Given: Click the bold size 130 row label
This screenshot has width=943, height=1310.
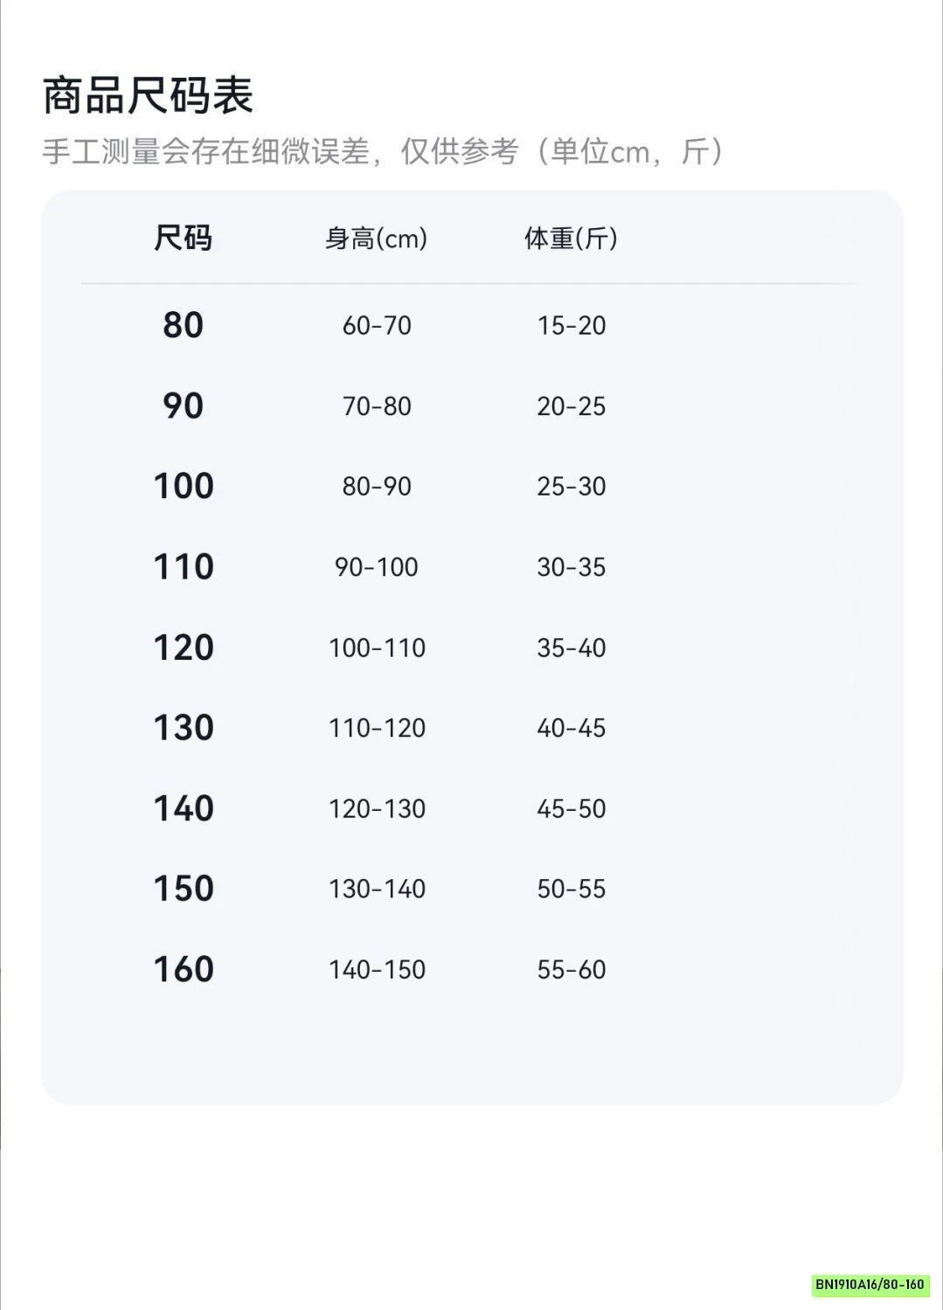Looking at the screenshot, I should click(x=184, y=728).
